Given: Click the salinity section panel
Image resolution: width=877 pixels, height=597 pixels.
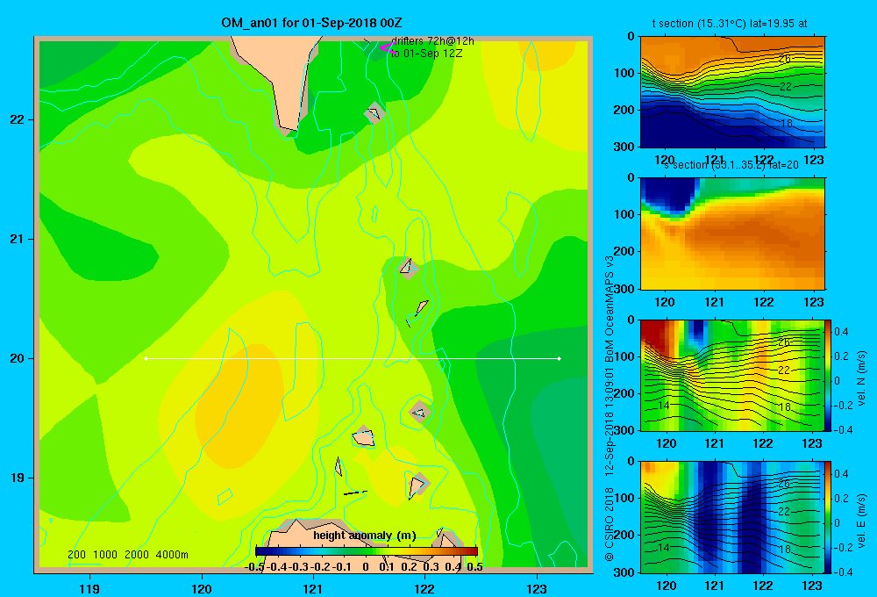Looking at the screenshot, I should [732, 234].
